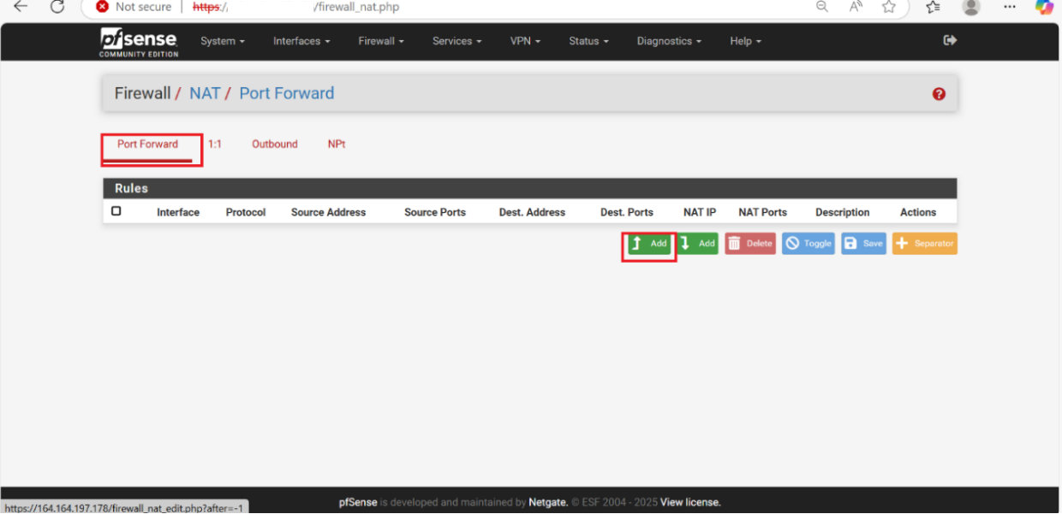Viewport: 1062px width, 514px height.
Task: Click the Toggle rules button
Action: pyautogui.click(x=808, y=244)
